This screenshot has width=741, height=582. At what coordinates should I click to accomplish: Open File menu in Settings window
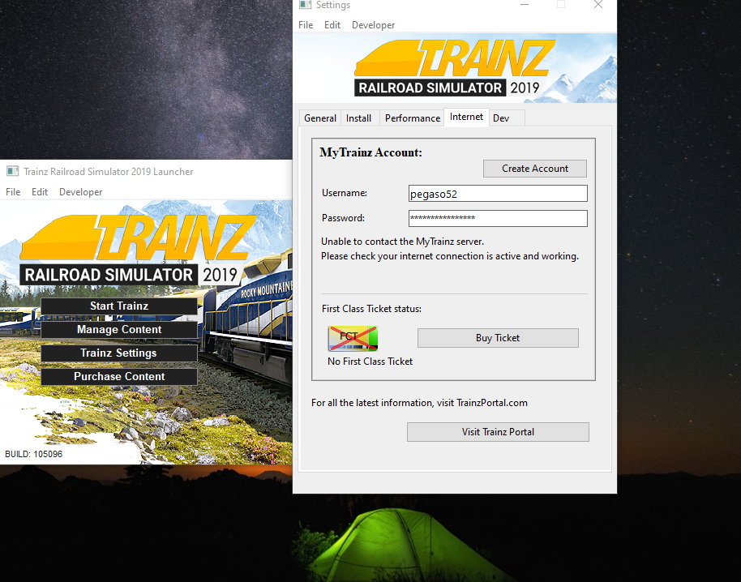tap(306, 25)
